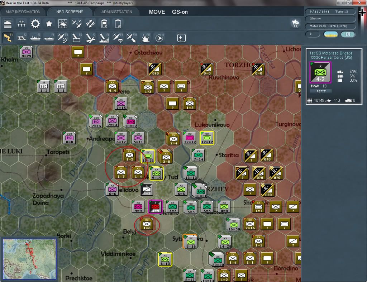Click the German cross flag emblem

click(x=361, y=13)
